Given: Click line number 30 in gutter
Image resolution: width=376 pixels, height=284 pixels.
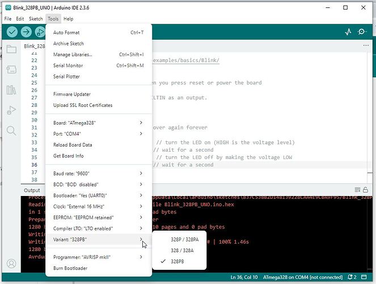Looking at the screenshot, I should coord(34,120).
